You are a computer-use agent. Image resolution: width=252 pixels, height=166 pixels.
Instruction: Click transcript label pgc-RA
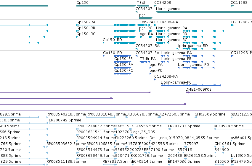(146, 34)
